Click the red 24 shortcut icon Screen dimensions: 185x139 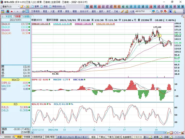[151, 7]
